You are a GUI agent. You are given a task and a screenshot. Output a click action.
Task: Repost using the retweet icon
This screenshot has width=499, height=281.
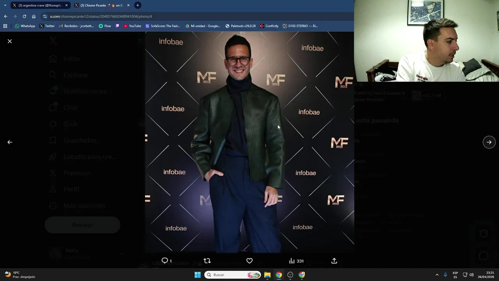[x=207, y=261]
